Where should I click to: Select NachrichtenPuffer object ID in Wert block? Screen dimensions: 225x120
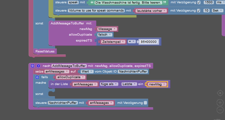[133, 72]
